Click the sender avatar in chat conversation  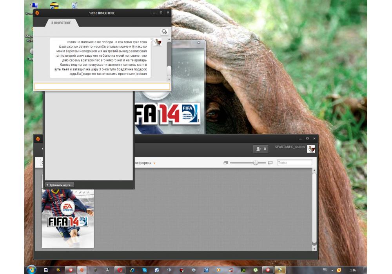[158, 43]
